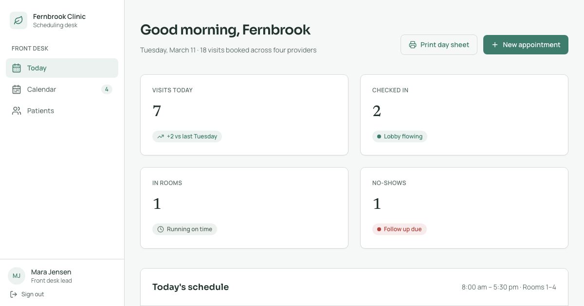Click the IN ROOMS card label

pos(167,183)
